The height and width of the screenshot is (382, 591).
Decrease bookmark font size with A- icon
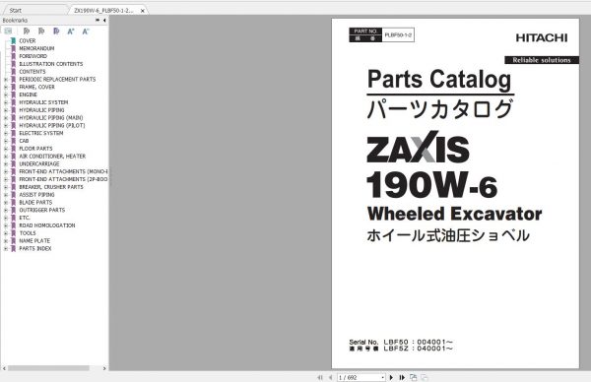tap(86, 32)
